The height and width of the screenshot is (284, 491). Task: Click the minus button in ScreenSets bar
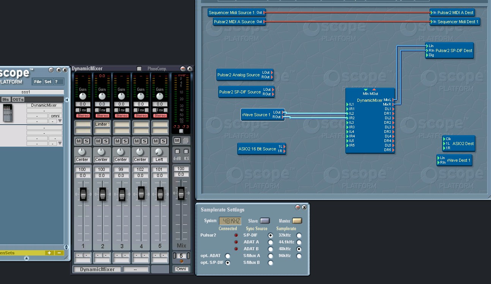[59, 253]
